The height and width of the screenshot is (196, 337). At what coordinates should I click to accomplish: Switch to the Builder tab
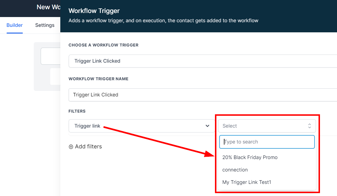(14, 25)
